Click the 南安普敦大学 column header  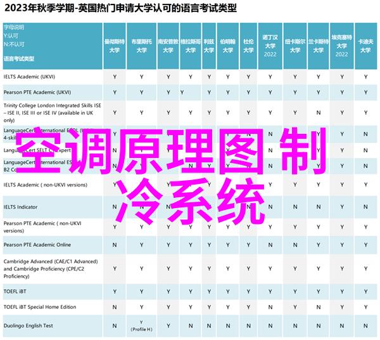tap(168, 44)
